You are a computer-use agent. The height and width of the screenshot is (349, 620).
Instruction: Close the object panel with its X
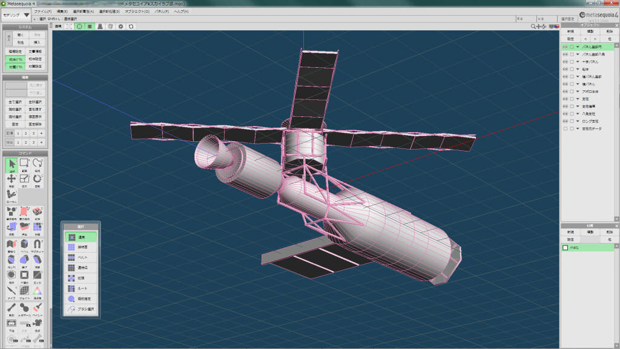617,25
